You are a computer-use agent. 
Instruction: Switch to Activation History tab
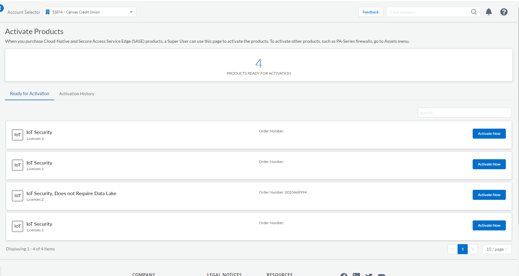point(77,94)
